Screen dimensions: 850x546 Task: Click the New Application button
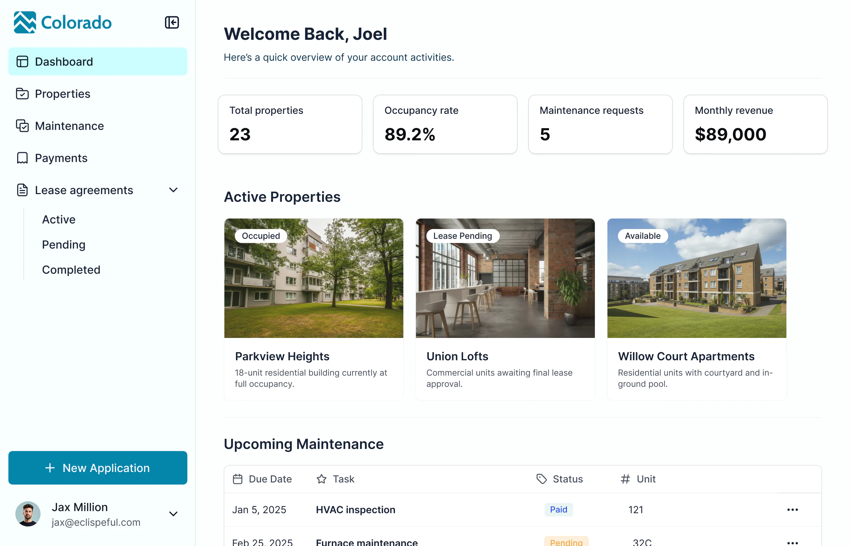pos(98,468)
